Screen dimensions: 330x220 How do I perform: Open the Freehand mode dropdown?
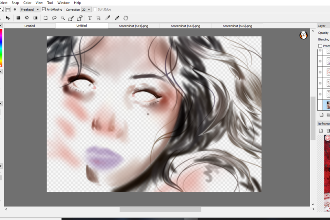pos(30,9)
